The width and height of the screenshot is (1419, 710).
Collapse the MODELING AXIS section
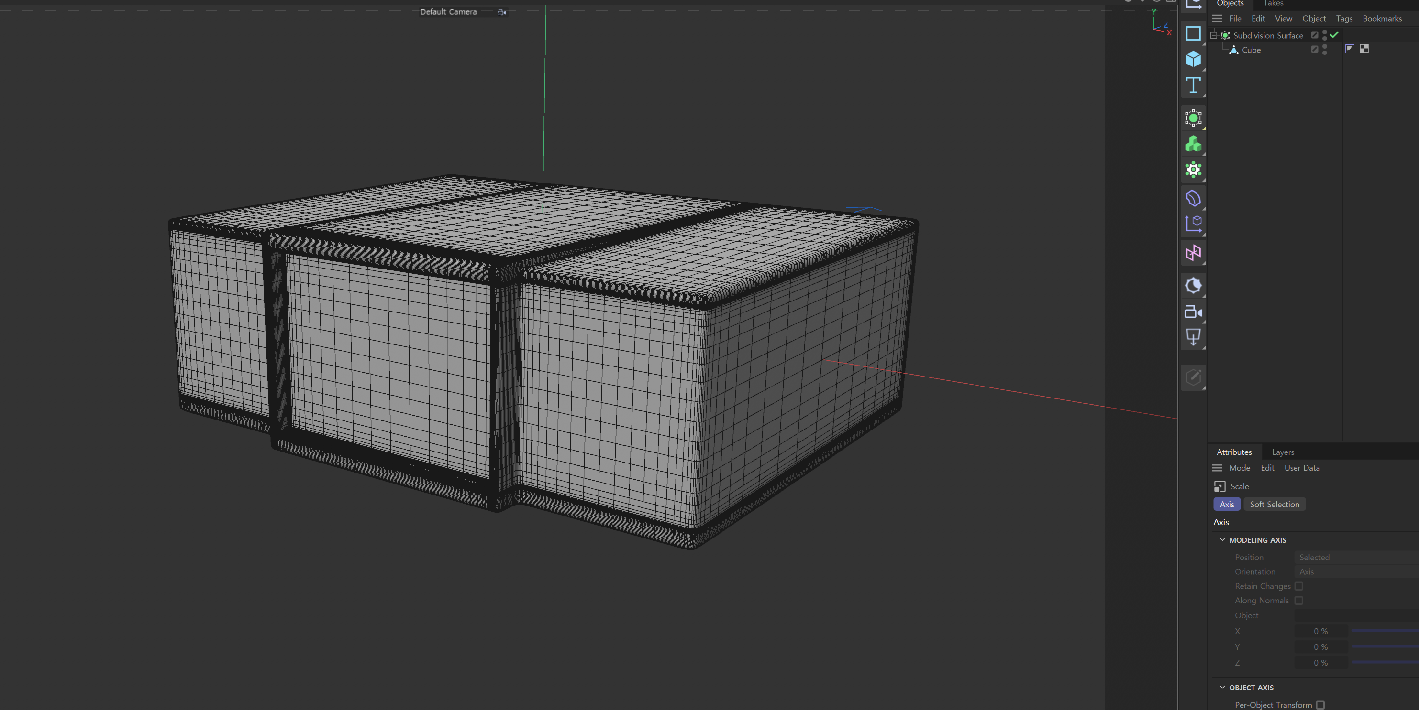[x=1222, y=539]
